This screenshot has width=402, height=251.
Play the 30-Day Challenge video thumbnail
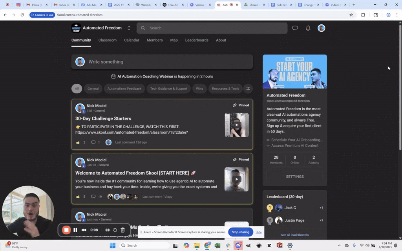click(237, 125)
